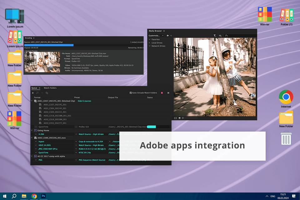Open H.264 format dropdown under Going Home
Screen dimensions: 300x200
click(36, 134)
